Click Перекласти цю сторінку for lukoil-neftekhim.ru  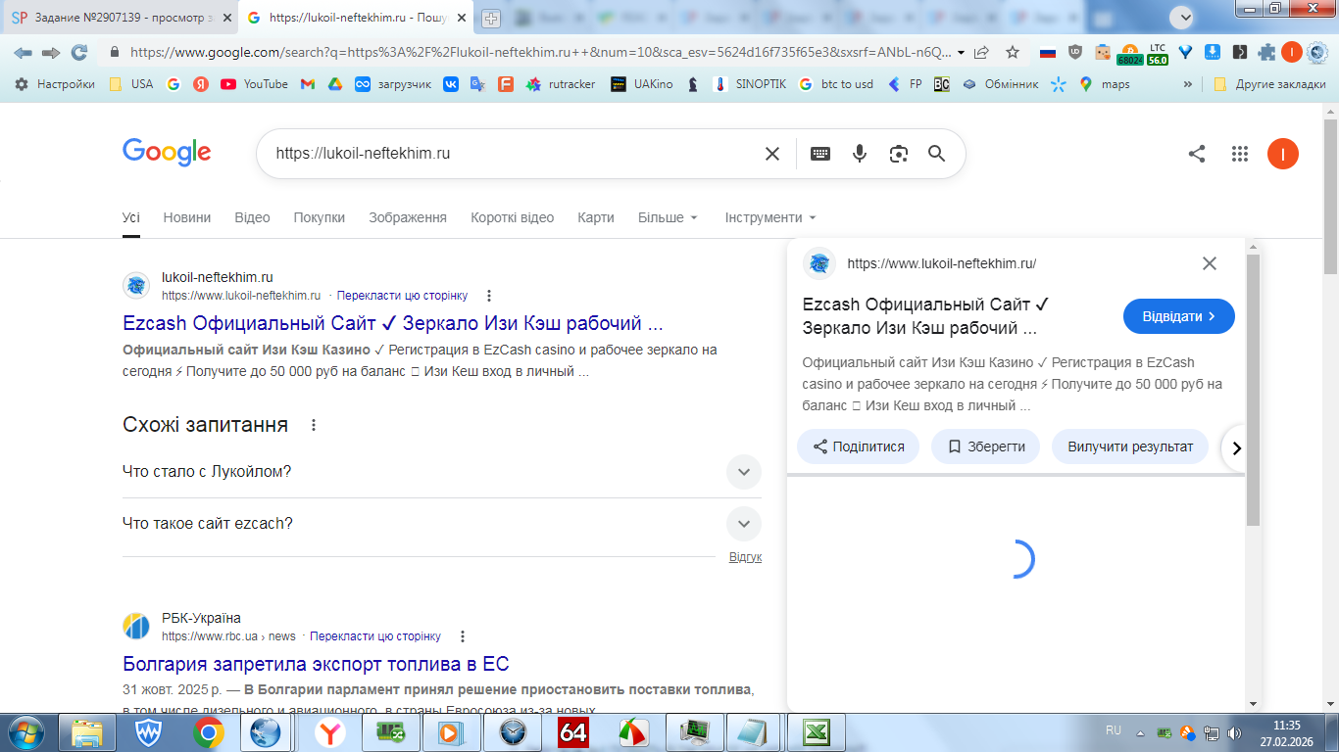pyautogui.click(x=402, y=296)
